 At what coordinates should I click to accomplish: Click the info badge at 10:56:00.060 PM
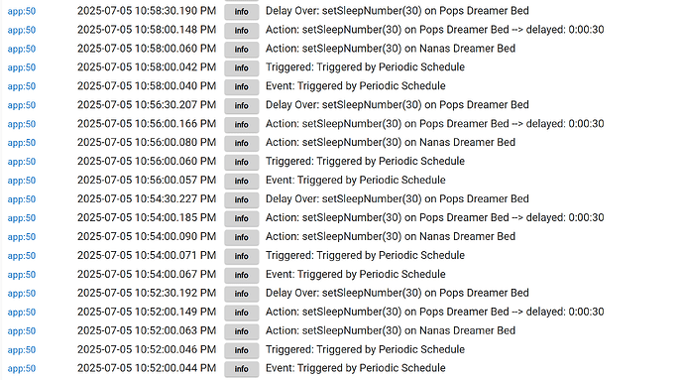tap(241, 162)
